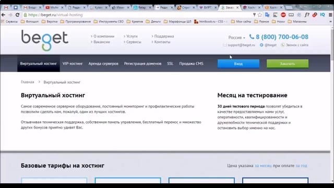Click the Звонок с сайта link
This screenshot has height=188, width=334.
click(297, 45)
